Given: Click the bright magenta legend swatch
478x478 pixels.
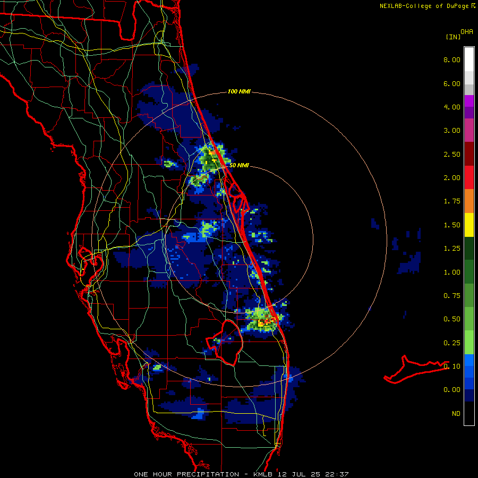Looking at the screenshot, I should 469,101.
